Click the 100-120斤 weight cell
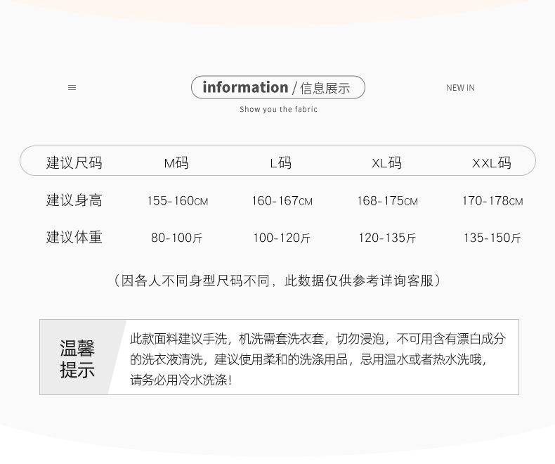This screenshot has width=555, height=464. 282,238
